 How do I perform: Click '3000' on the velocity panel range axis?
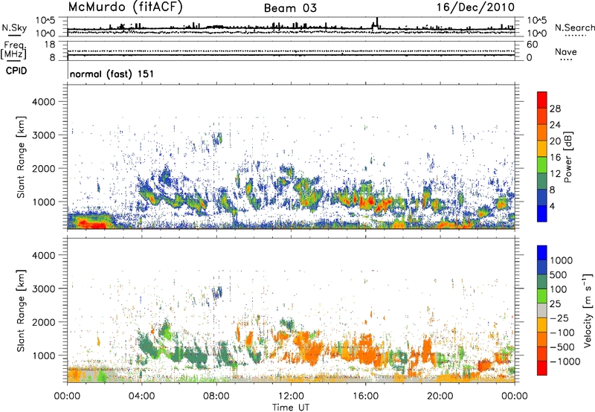43,289
